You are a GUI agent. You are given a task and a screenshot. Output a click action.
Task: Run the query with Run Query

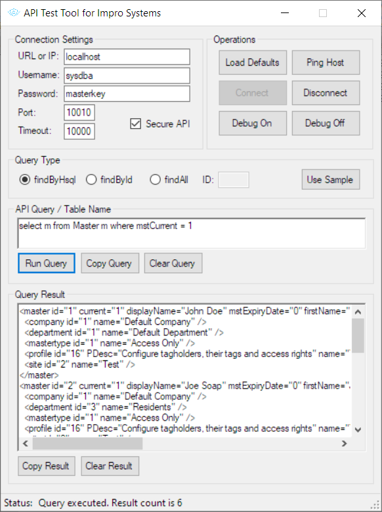tap(47, 263)
